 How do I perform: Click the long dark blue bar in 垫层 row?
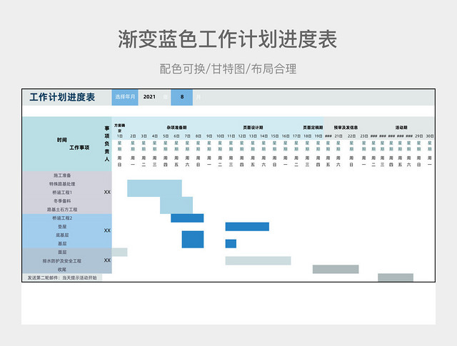(247, 226)
